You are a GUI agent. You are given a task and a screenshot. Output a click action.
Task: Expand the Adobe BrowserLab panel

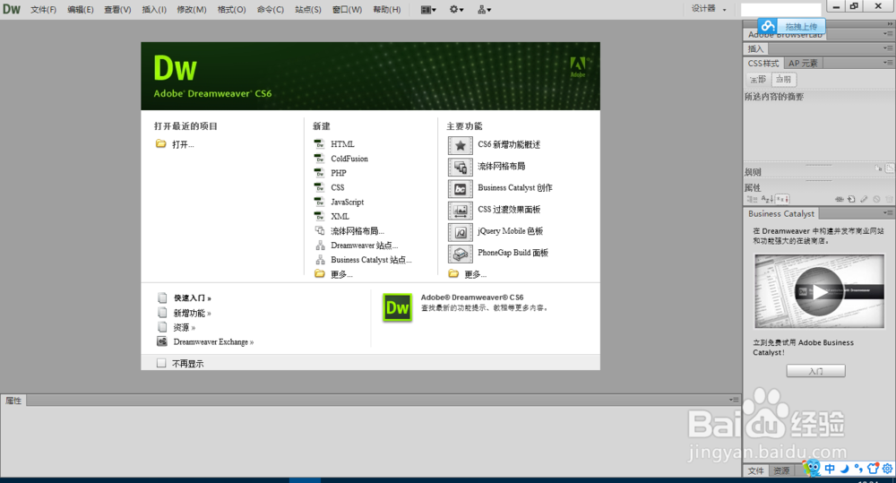(786, 35)
